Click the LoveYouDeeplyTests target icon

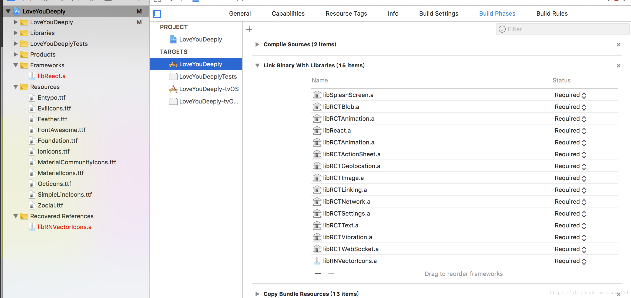[x=173, y=76]
